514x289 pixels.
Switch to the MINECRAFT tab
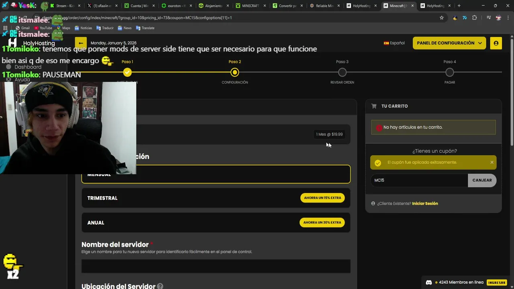(250, 6)
